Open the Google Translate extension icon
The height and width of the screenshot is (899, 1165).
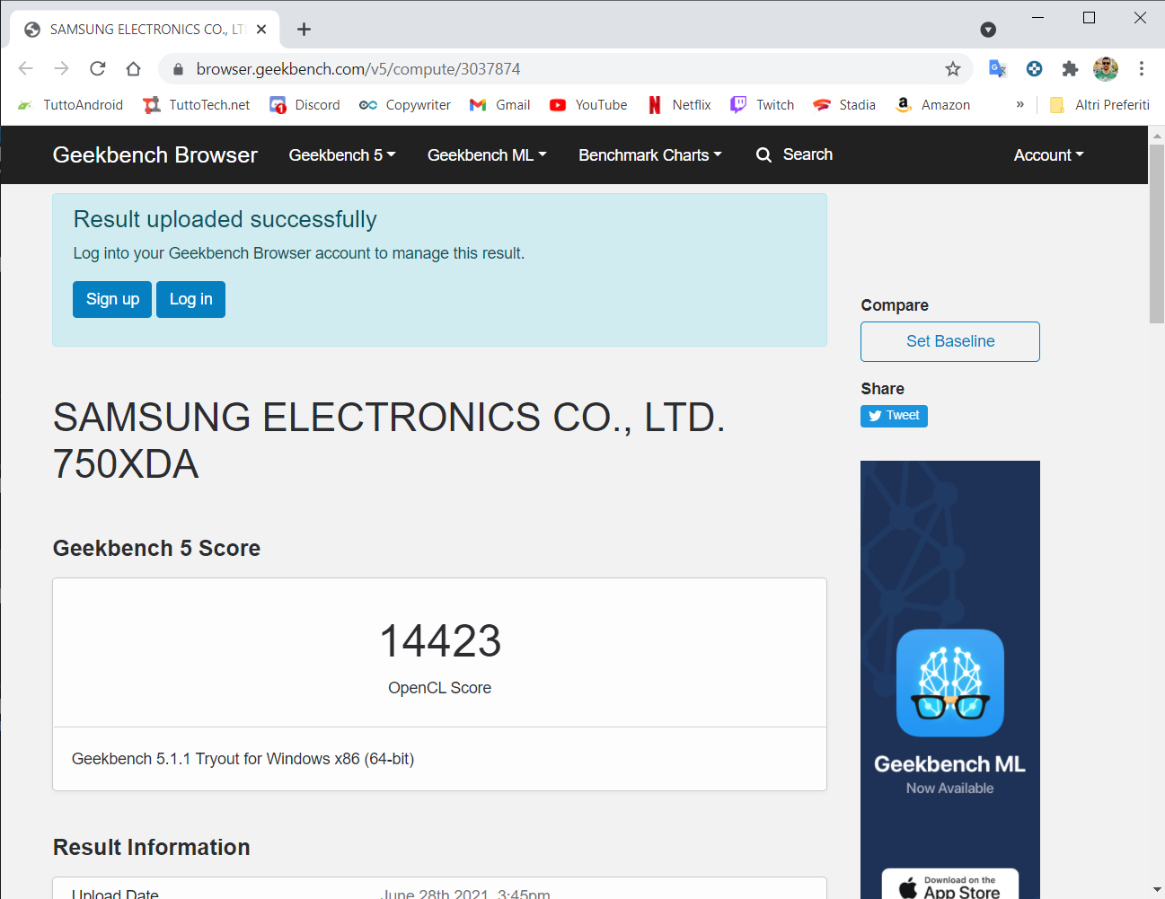(997, 69)
